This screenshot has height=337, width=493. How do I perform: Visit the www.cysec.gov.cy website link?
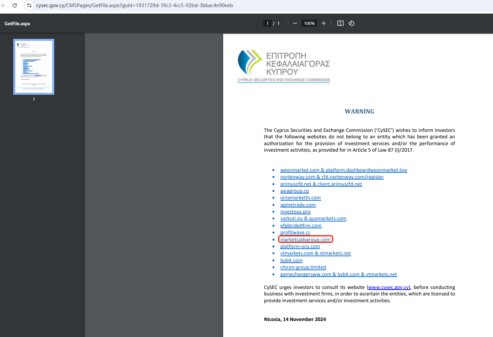pos(389,287)
